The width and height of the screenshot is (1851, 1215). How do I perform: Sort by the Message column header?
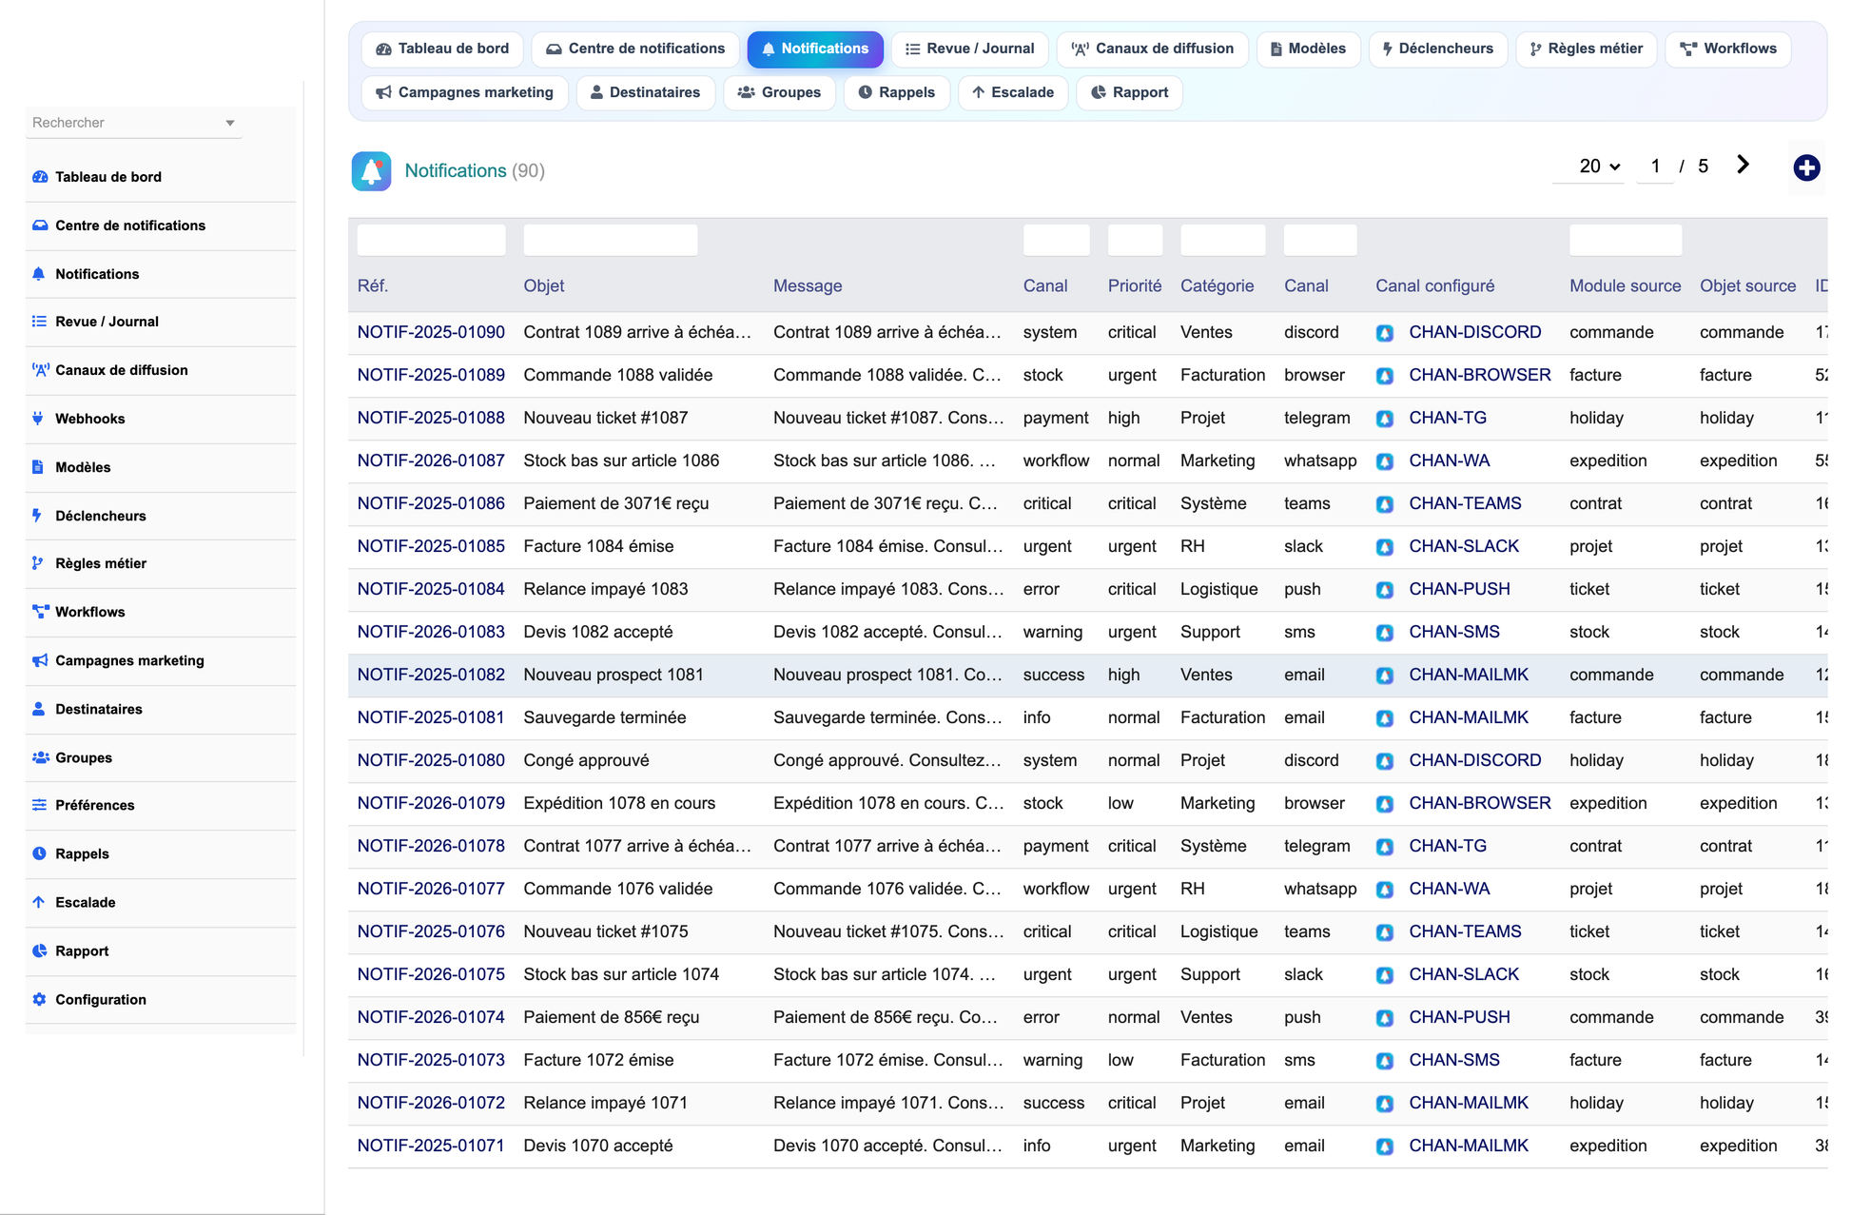tap(808, 285)
